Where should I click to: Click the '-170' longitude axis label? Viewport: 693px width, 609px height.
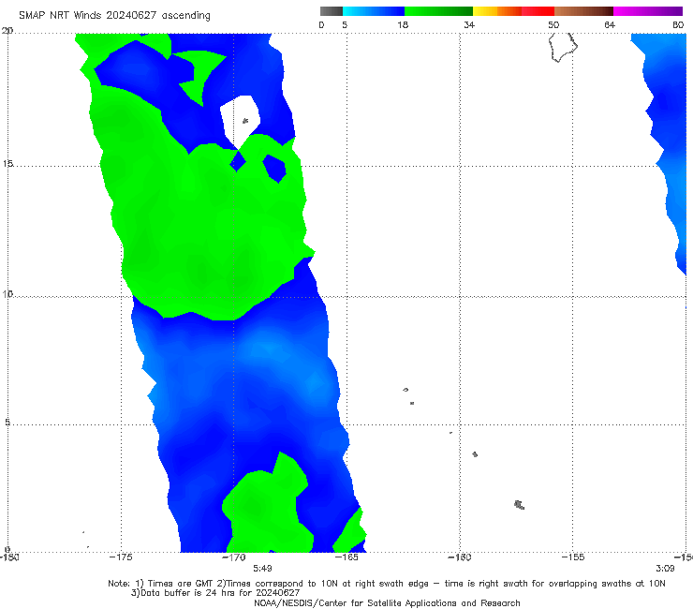[x=234, y=557]
